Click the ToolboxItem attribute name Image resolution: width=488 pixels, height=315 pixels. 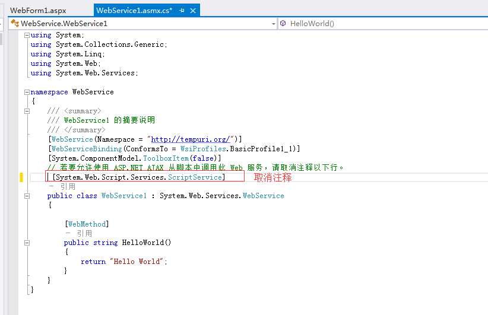coord(166,158)
